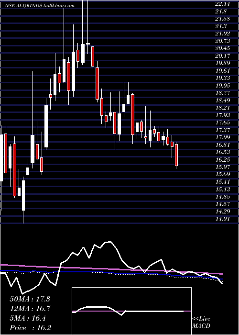239x335 pixels.
Task: Click the 16.25 price axis label
Action: [x=223, y=159]
